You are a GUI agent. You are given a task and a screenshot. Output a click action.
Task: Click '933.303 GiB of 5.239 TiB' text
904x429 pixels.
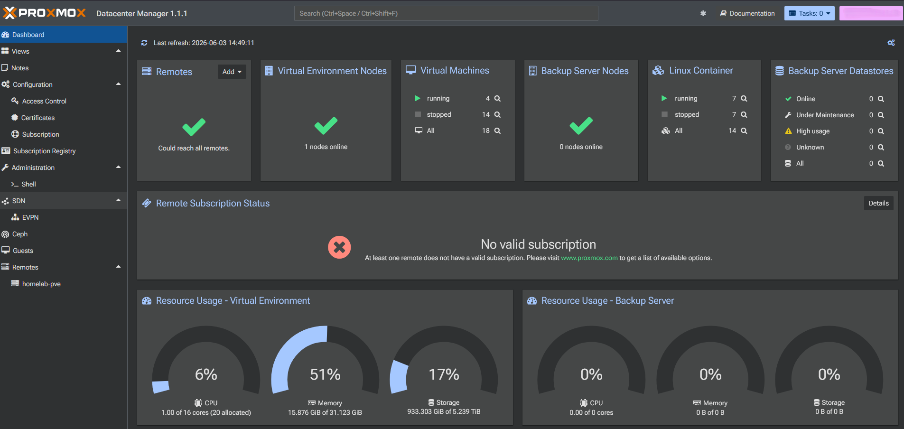click(x=444, y=411)
